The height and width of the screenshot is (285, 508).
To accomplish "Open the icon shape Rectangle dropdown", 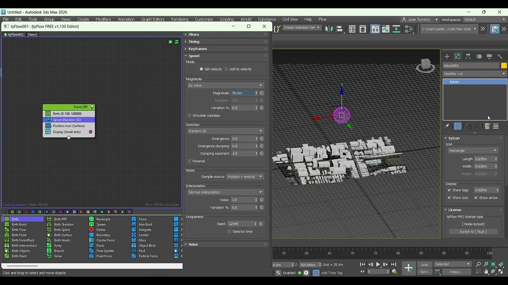I will click(473, 151).
